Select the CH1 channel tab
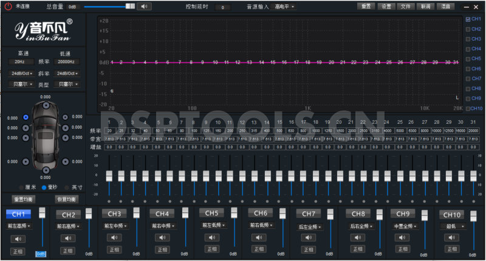Screen dimensions: 486x261 [x=18, y=214]
